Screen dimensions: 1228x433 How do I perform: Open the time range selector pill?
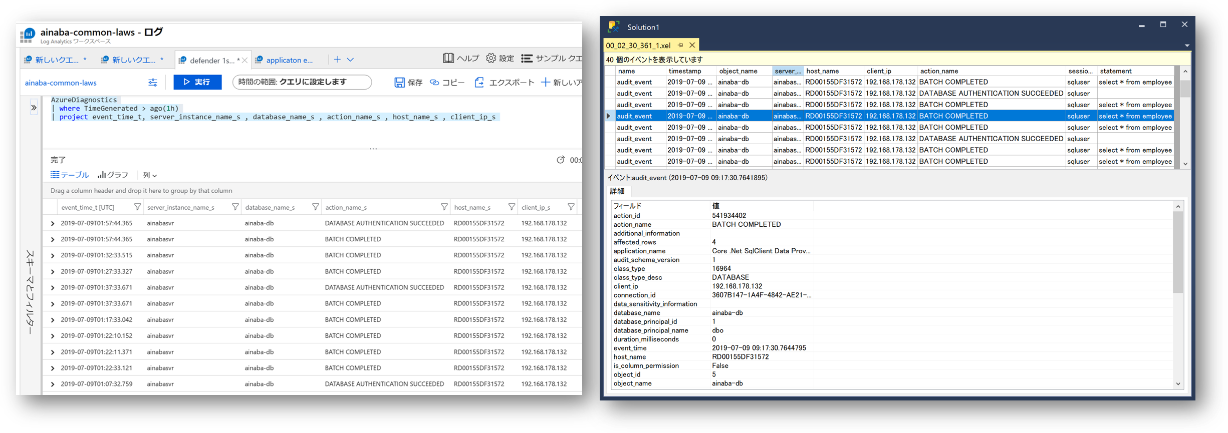(x=302, y=82)
